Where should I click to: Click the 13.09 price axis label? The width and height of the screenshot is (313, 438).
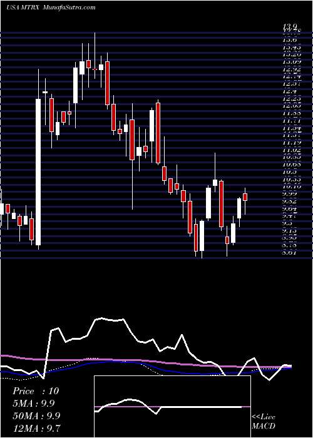(292, 61)
